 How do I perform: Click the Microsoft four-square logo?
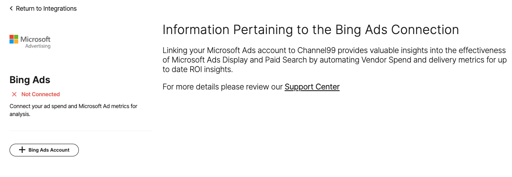(x=14, y=39)
